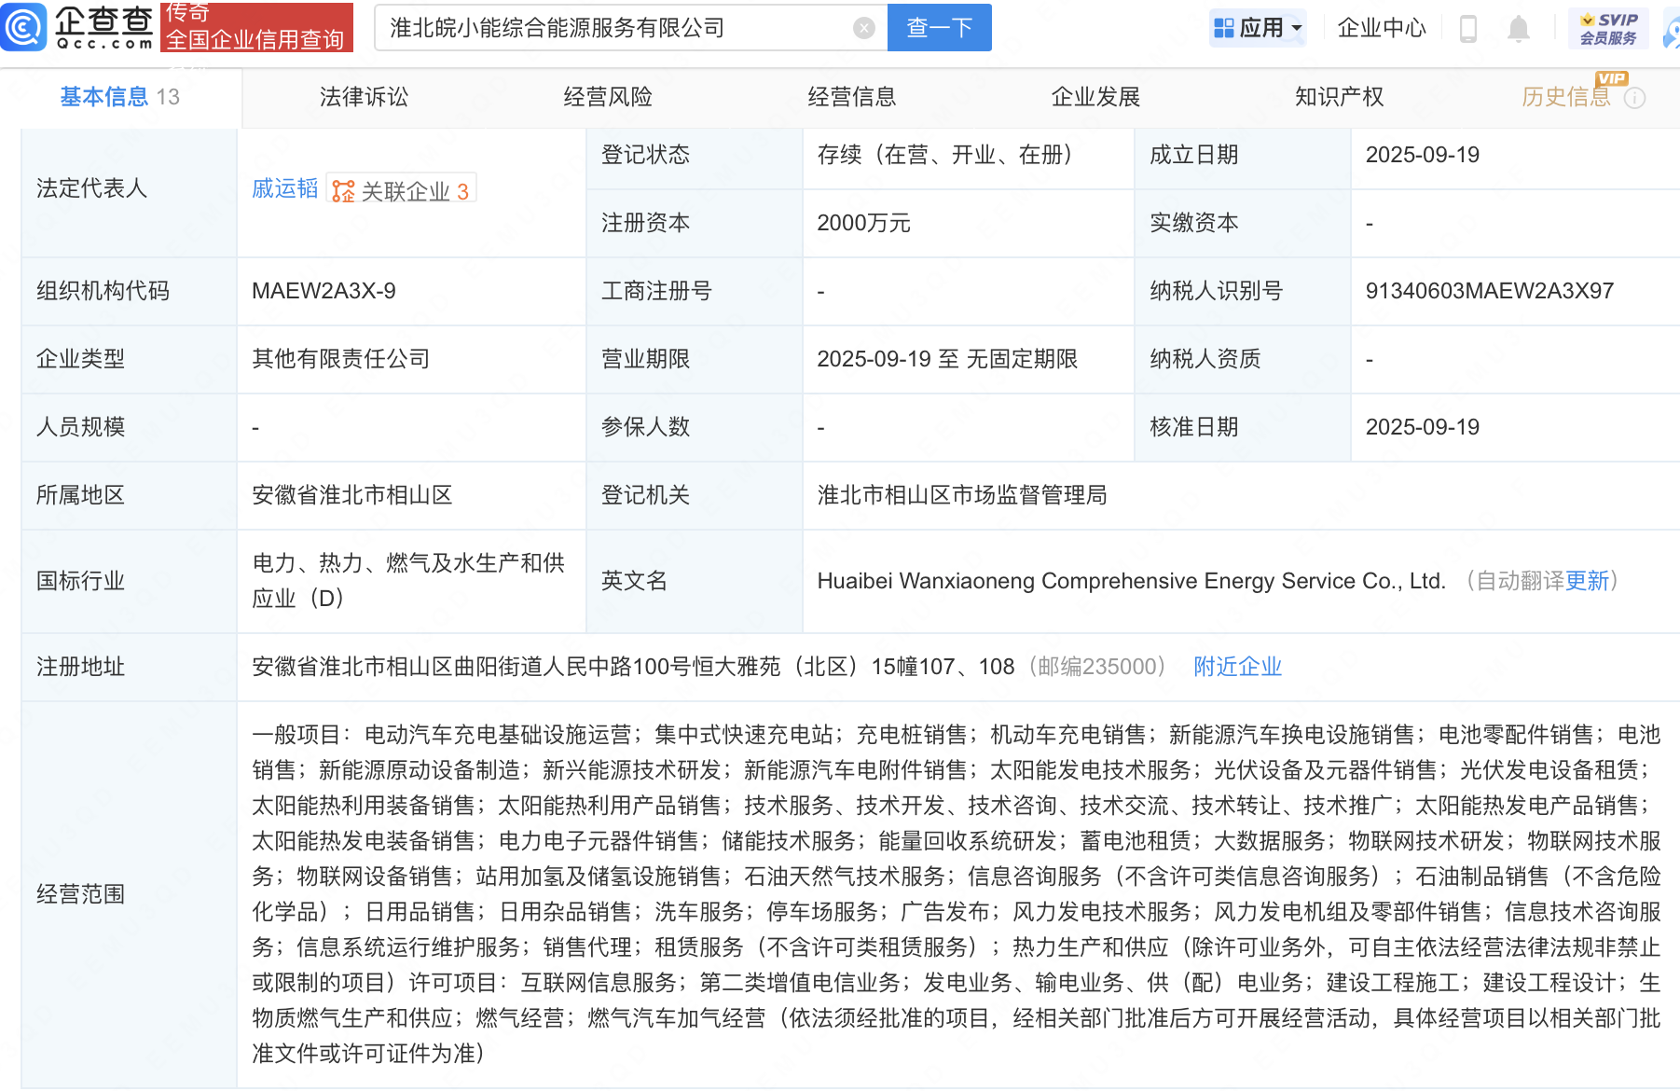1680x1091 pixels.
Task: Focus the company name search field
Action: pyautogui.click(x=615, y=28)
